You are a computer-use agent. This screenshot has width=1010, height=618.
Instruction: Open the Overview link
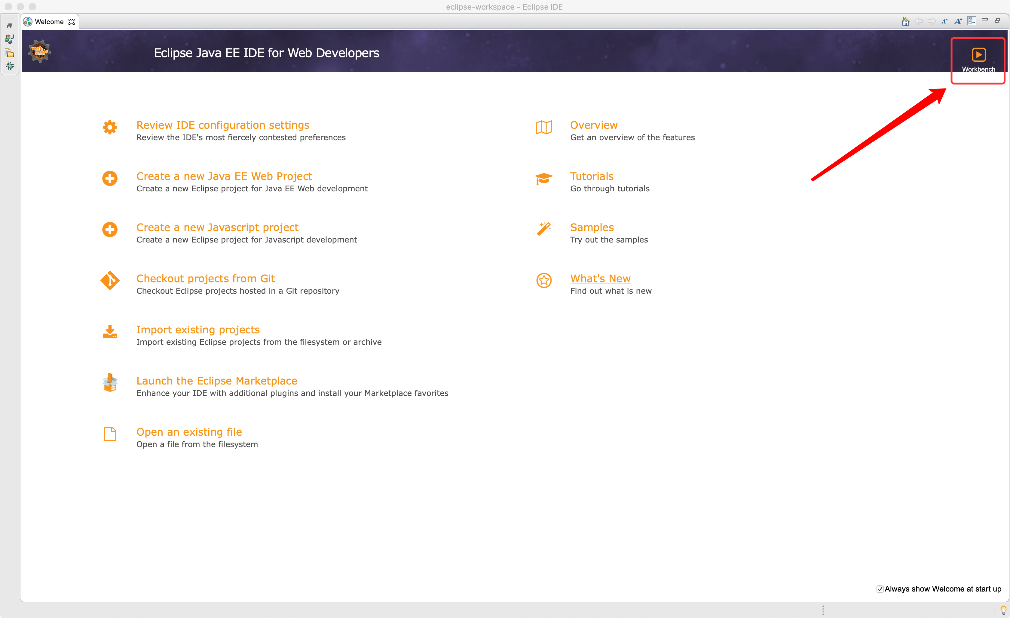(594, 125)
